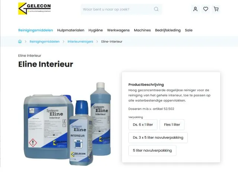Open the shopping cart icon
This screenshot has width=238, height=178.
216,9
